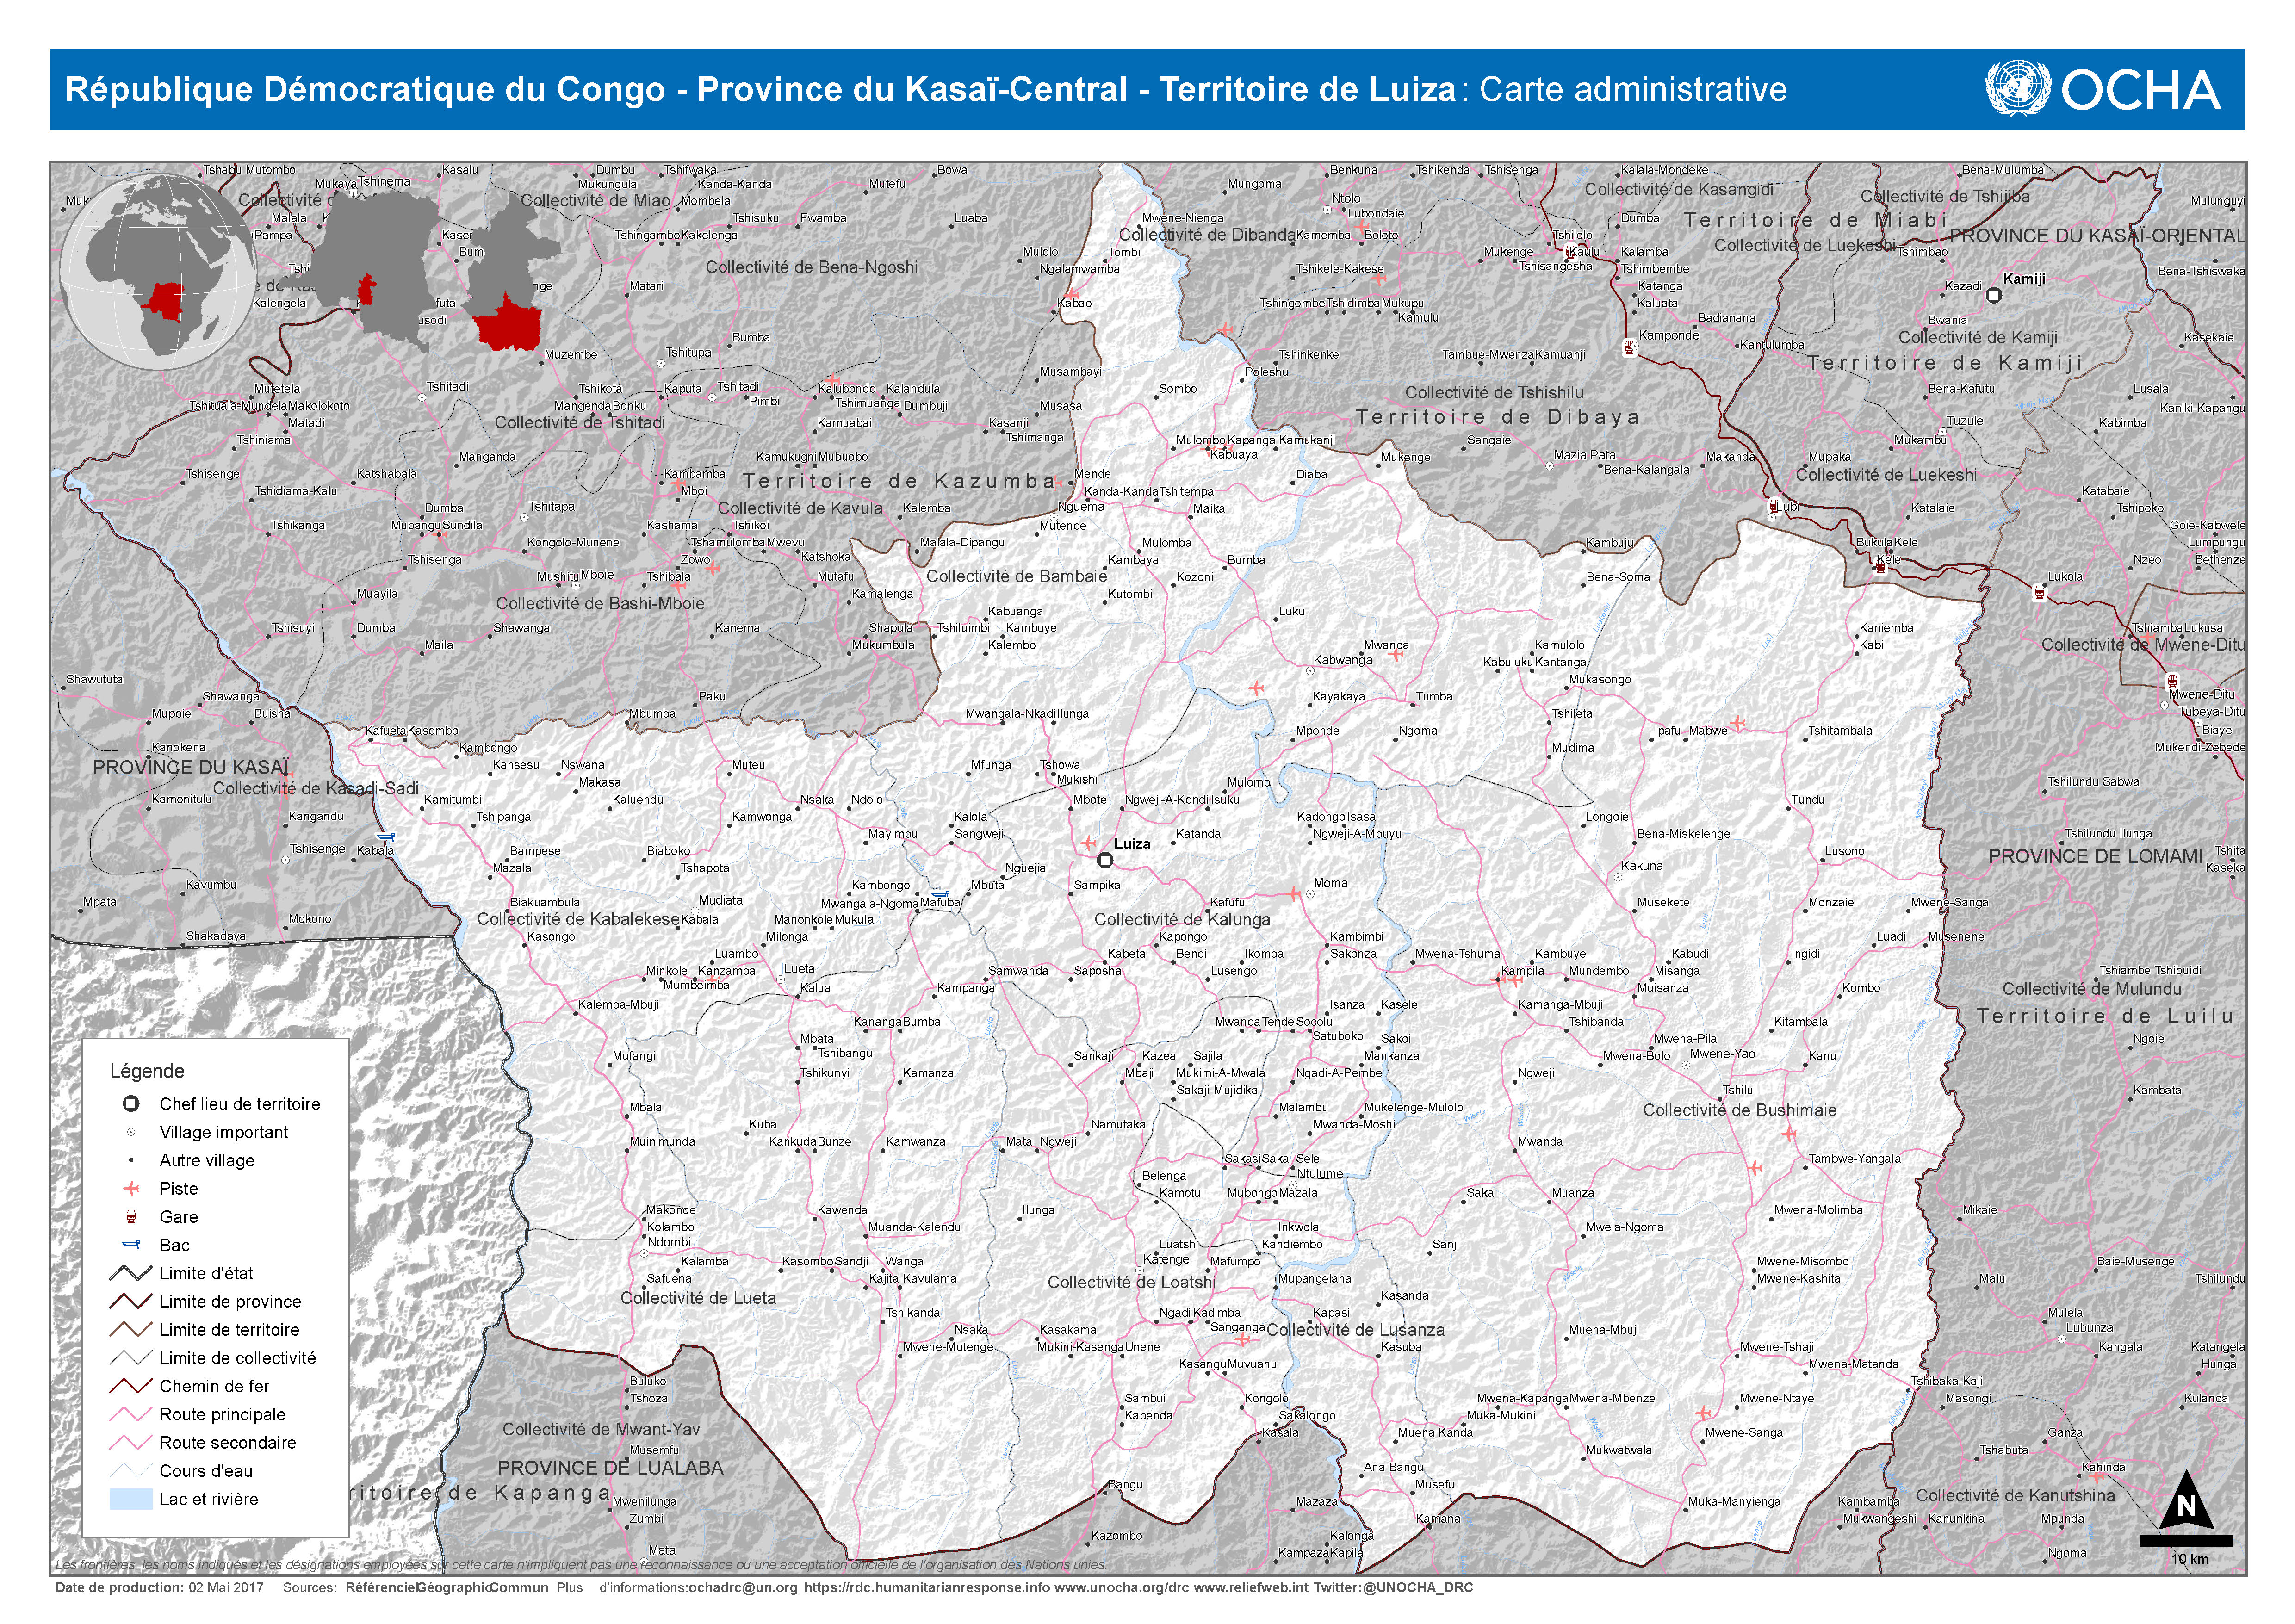Click the ochadrc@un.org email address
Viewport: 2295px width, 1624px height.
743,1587
